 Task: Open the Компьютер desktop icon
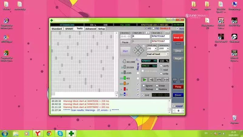point(234,6)
